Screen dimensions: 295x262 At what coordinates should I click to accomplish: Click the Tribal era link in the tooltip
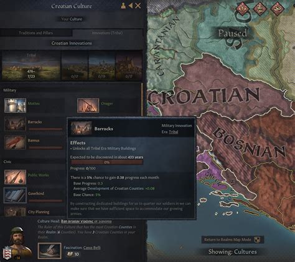point(174,132)
